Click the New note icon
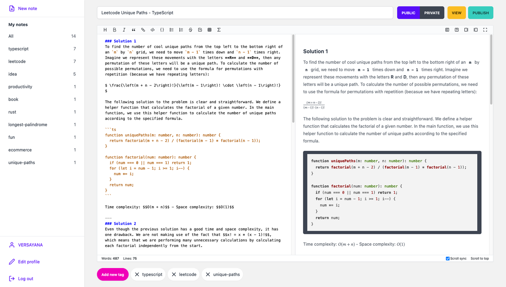Viewport: 506px width, 287px height. (x=12, y=8)
